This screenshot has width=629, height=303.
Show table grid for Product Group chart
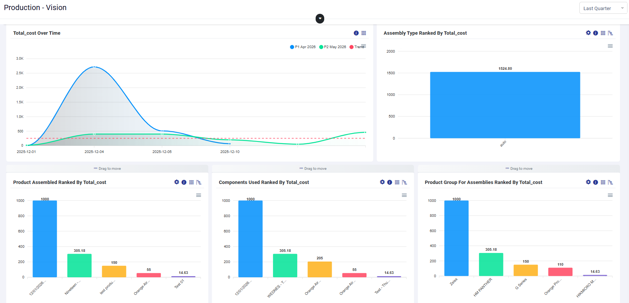(603, 182)
